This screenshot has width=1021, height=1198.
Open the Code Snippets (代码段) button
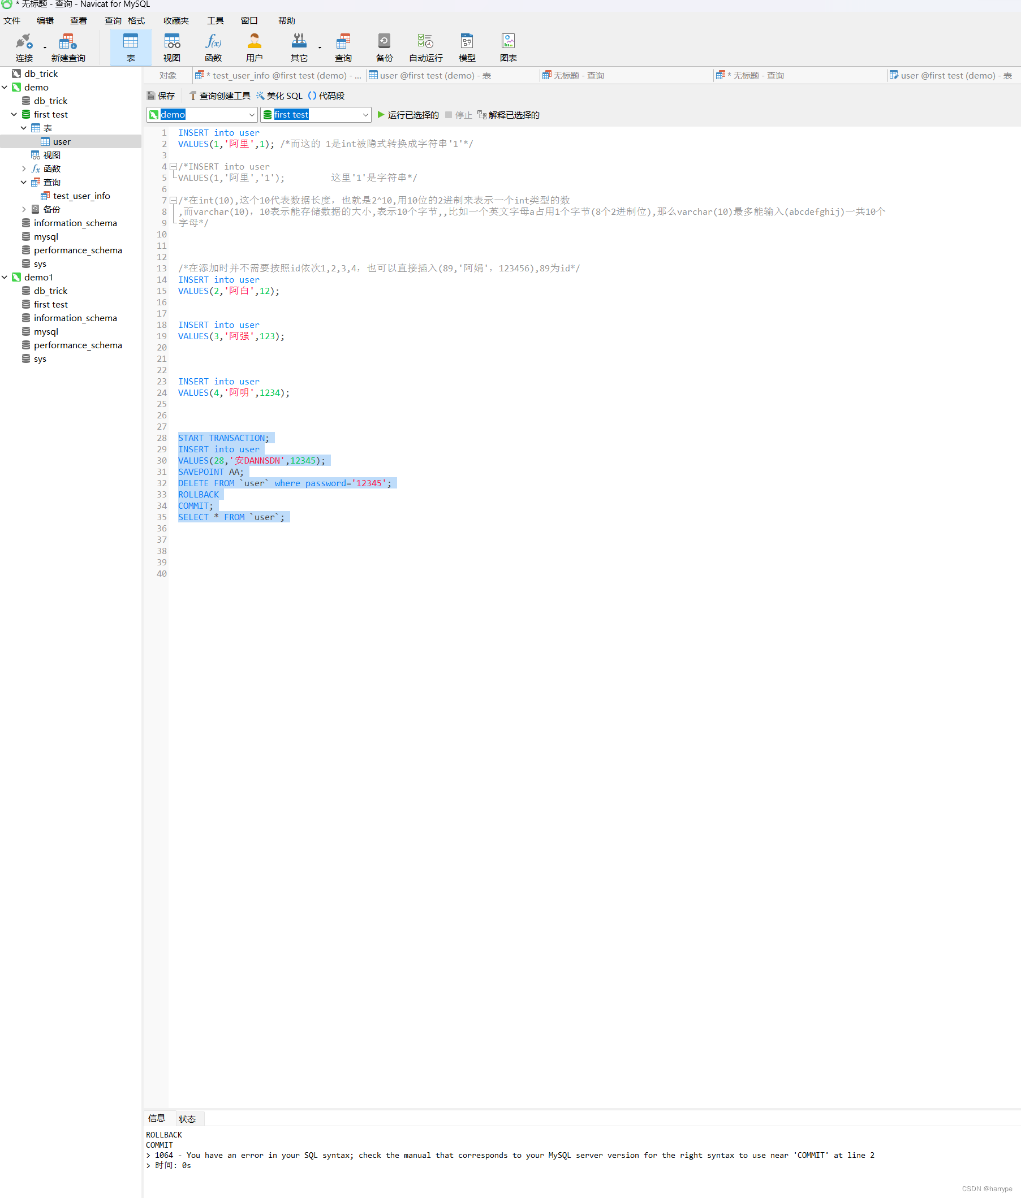tap(326, 96)
